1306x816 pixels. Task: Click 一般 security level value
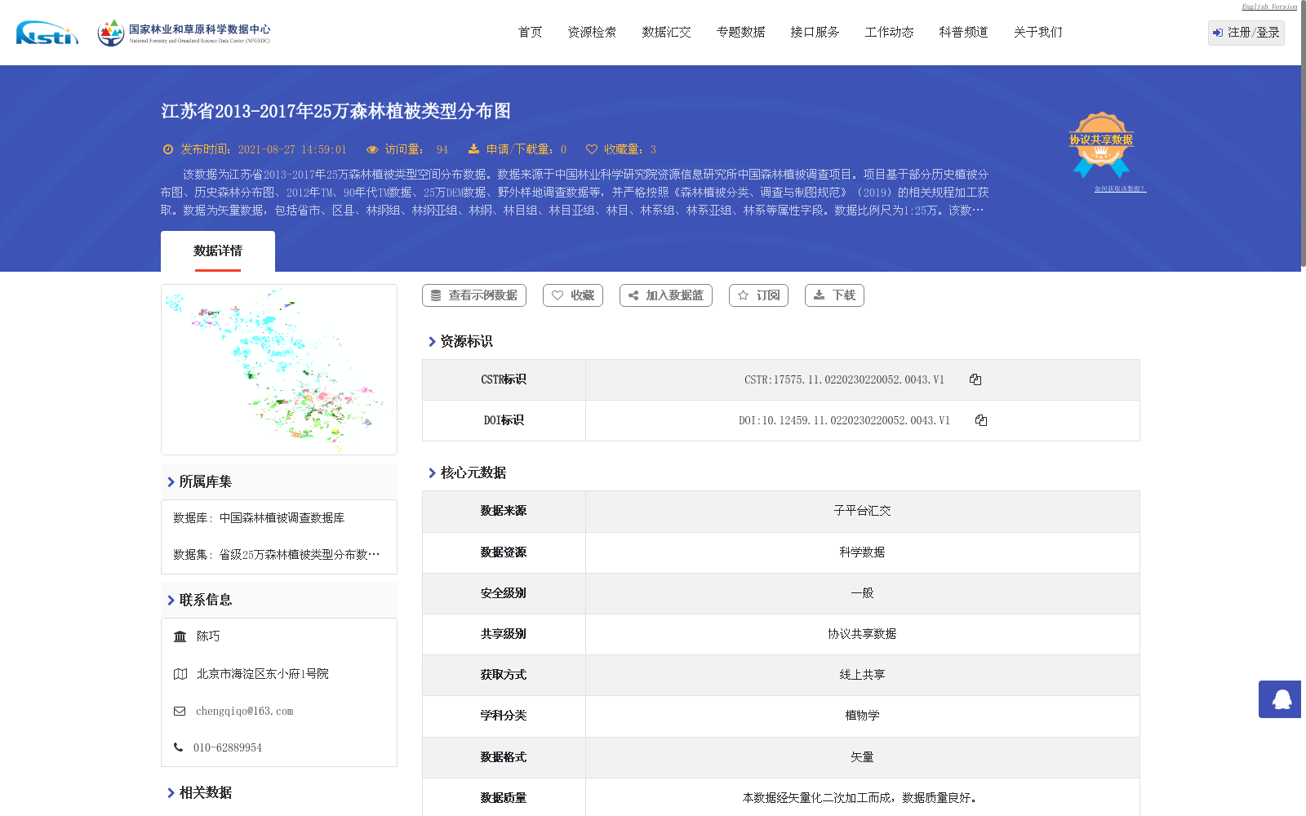862,593
